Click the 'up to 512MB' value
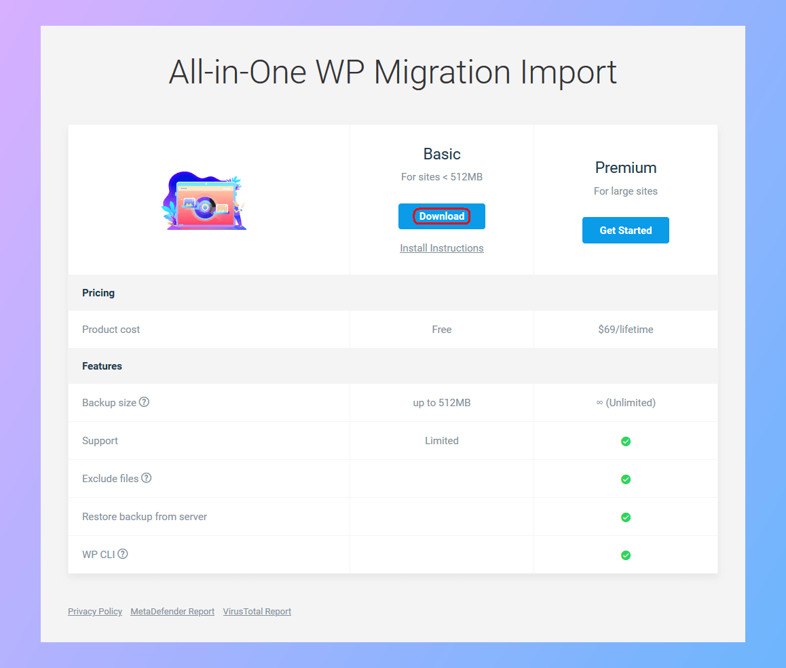Image resolution: width=786 pixels, height=668 pixels. click(x=442, y=403)
